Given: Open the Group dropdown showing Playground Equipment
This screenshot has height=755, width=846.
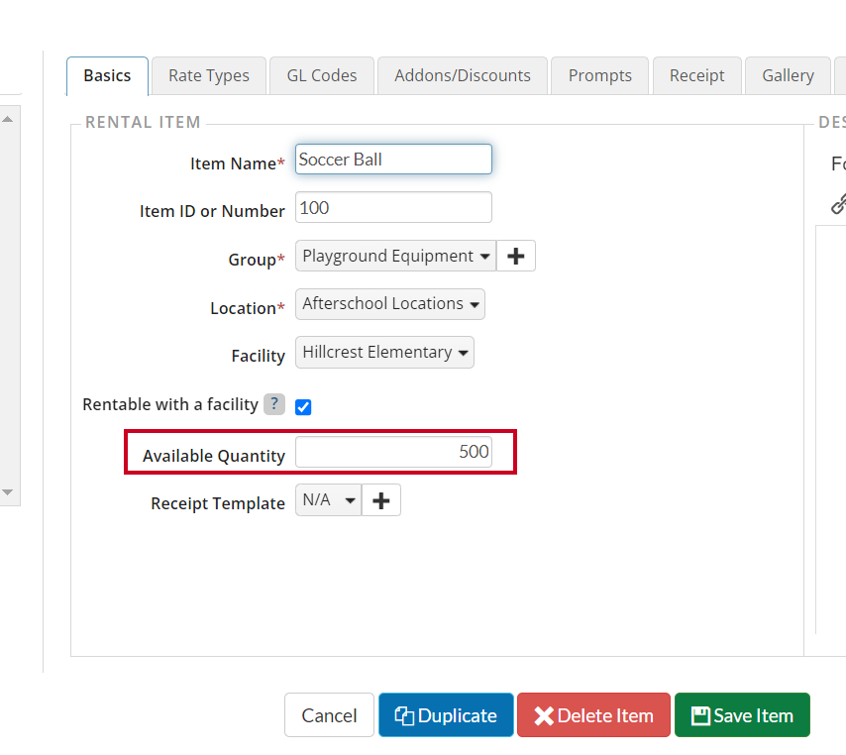Looking at the screenshot, I should point(395,256).
